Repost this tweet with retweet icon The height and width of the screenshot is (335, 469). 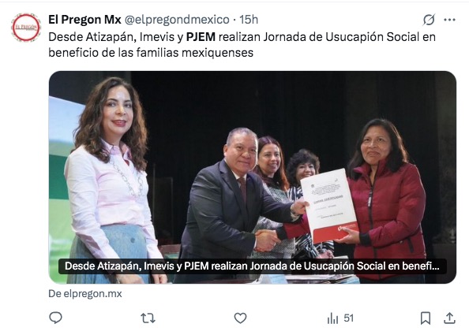tap(148, 318)
